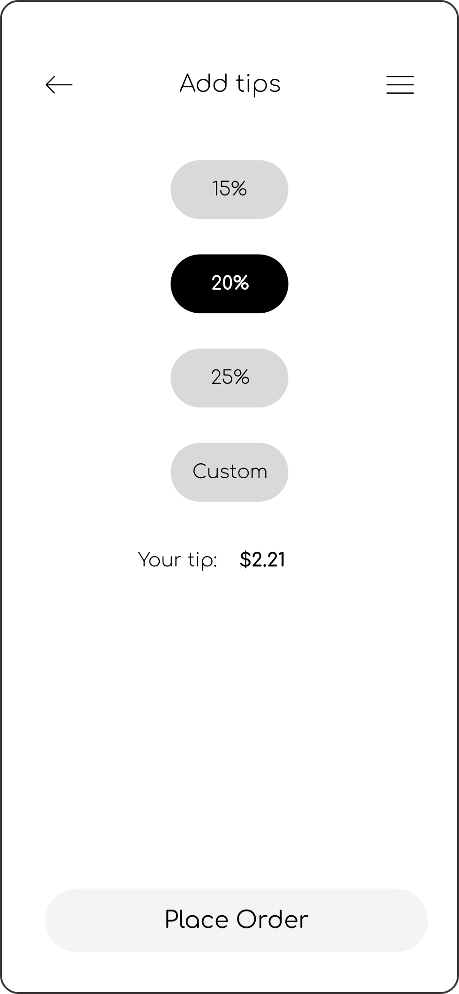Select the 15% tip option
The image size is (459, 994).
pos(229,189)
